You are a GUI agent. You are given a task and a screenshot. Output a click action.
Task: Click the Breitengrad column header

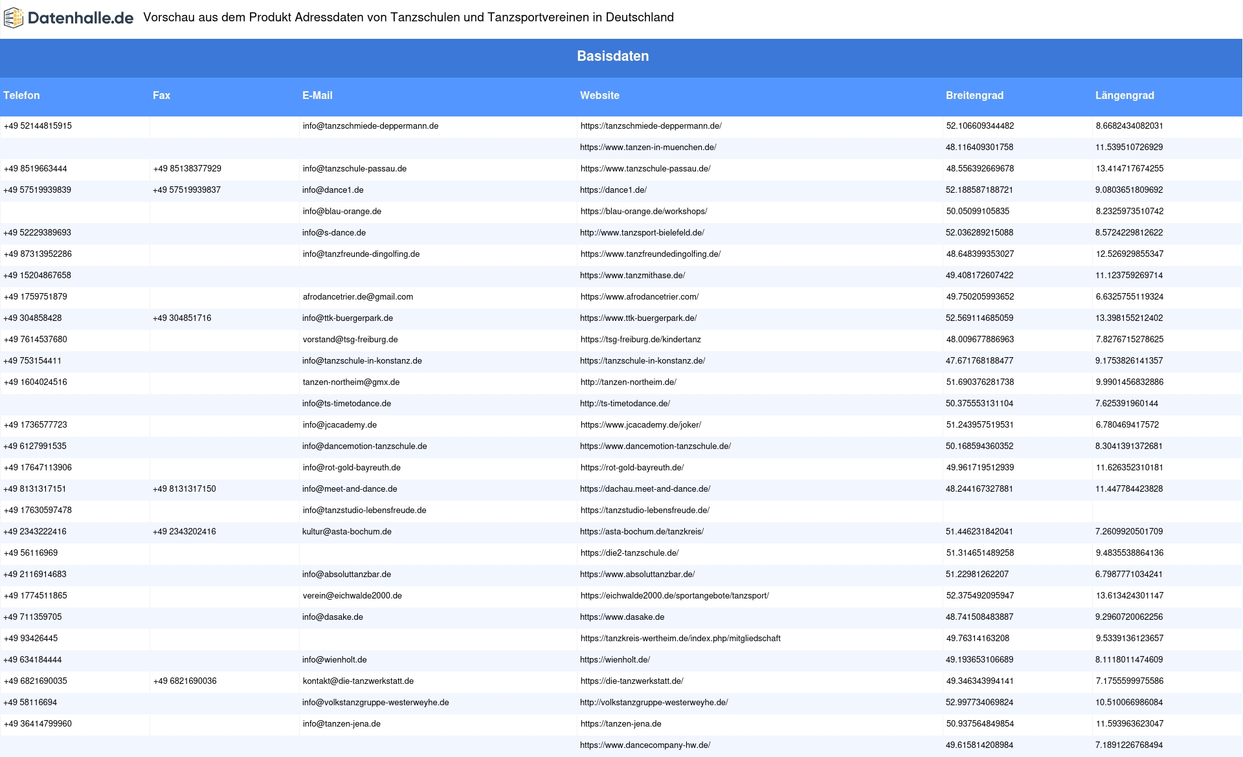pos(974,95)
